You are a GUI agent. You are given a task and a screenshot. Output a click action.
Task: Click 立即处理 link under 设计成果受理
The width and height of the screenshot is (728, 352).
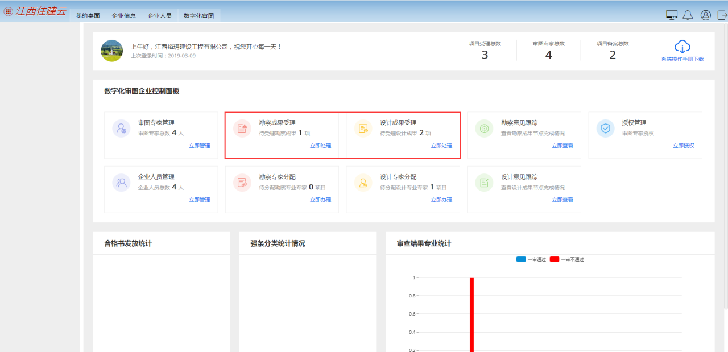(x=441, y=146)
